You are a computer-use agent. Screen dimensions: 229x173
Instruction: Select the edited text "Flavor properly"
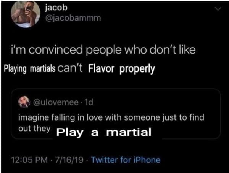click(x=121, y=69)
